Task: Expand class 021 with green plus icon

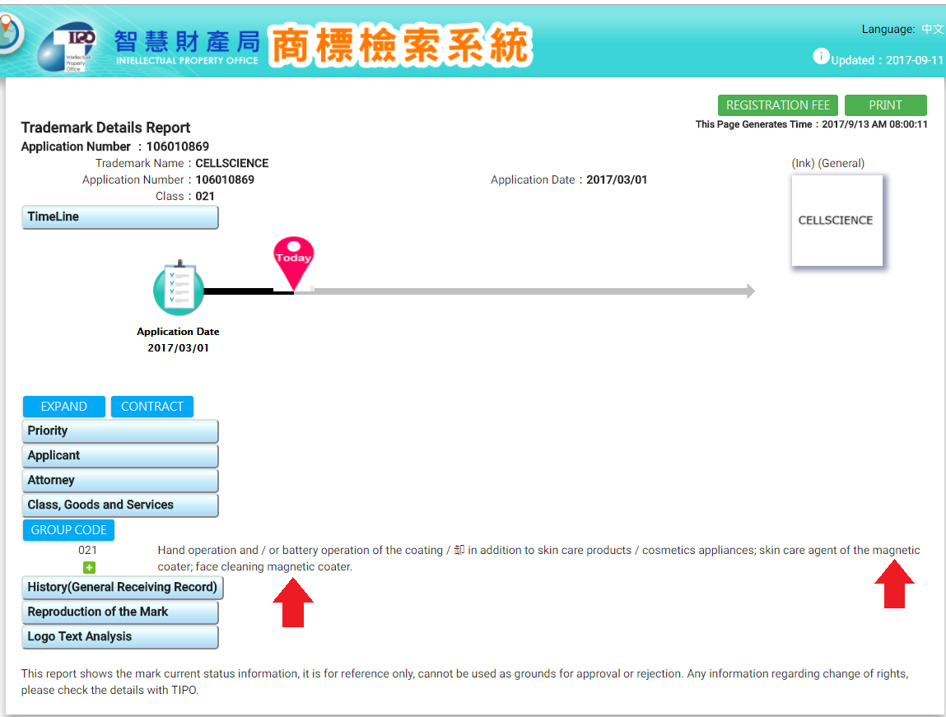Action: (89, 567)
